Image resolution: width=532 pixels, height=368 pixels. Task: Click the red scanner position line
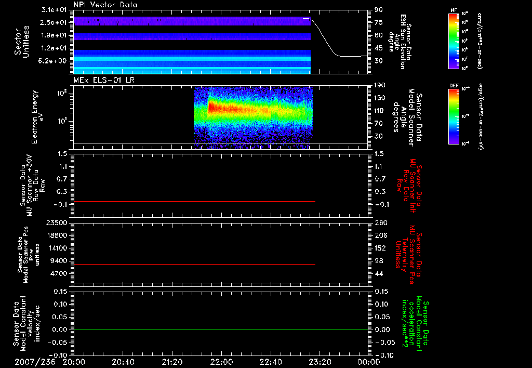[195, 265]
